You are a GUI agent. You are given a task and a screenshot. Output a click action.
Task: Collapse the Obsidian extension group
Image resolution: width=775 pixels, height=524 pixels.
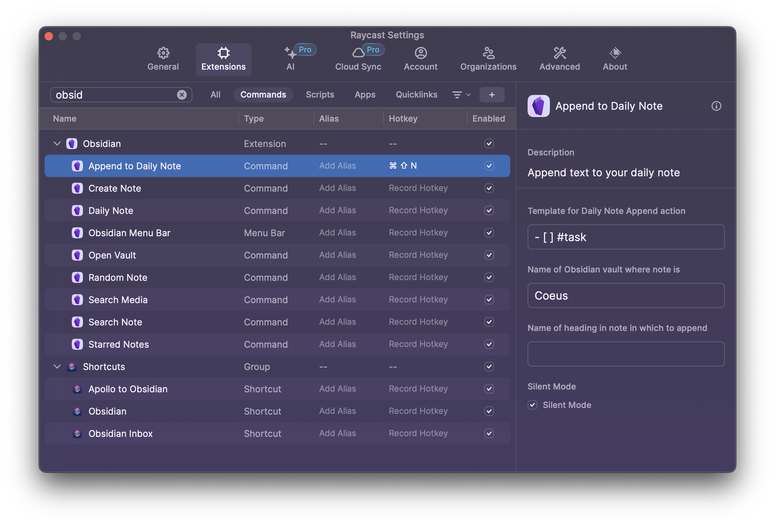(x=57, y=144)
